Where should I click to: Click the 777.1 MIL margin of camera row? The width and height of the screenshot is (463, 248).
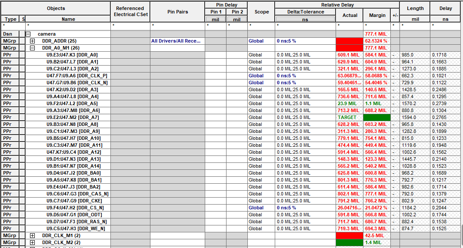[376, 34]
